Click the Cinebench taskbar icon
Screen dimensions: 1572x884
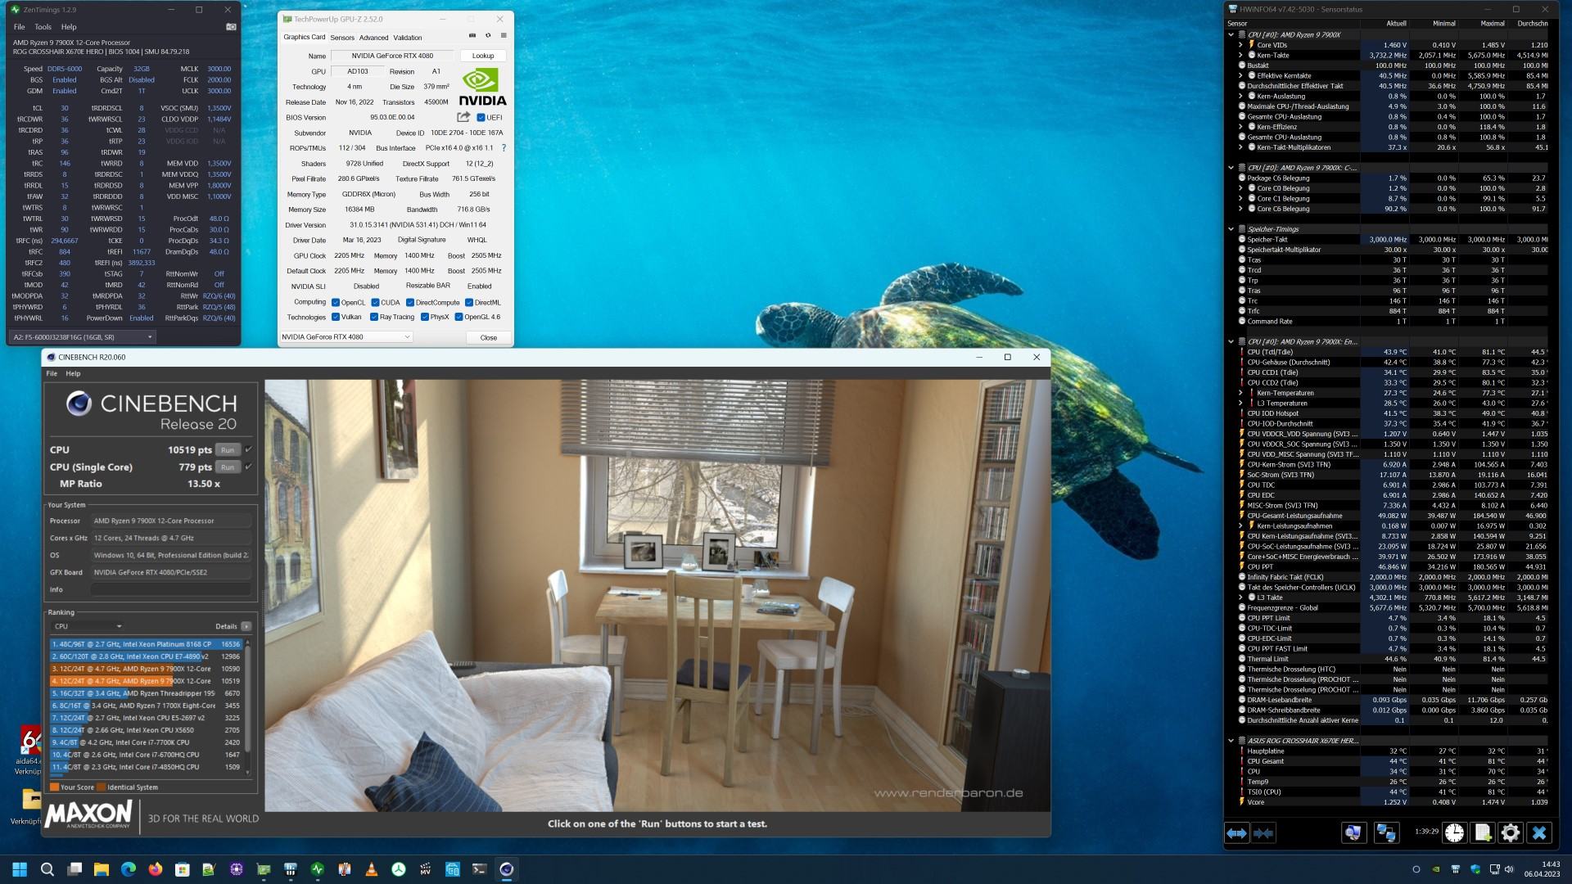[x=506, y=869]
